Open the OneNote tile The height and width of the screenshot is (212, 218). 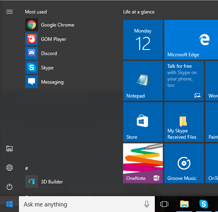click(x=143, y=163)
